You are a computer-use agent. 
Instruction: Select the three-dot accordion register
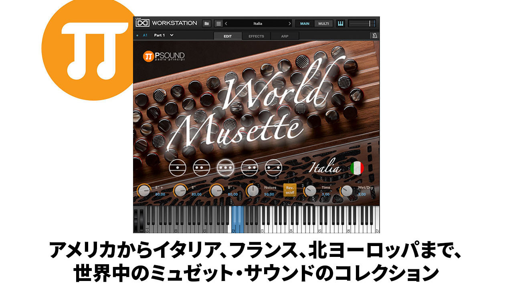click(225, 167)
